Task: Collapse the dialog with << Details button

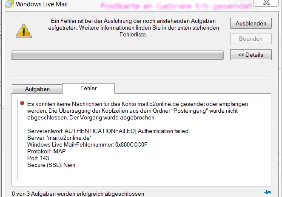Action: (251, 55)
